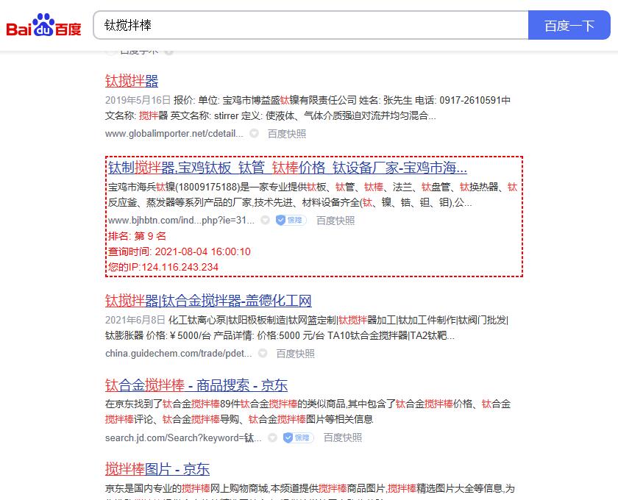This screenshot has height=500, width=618.
Task: Click the snippet starting 宝鸡市海兵钛镍
Action: tap(313, 195)
